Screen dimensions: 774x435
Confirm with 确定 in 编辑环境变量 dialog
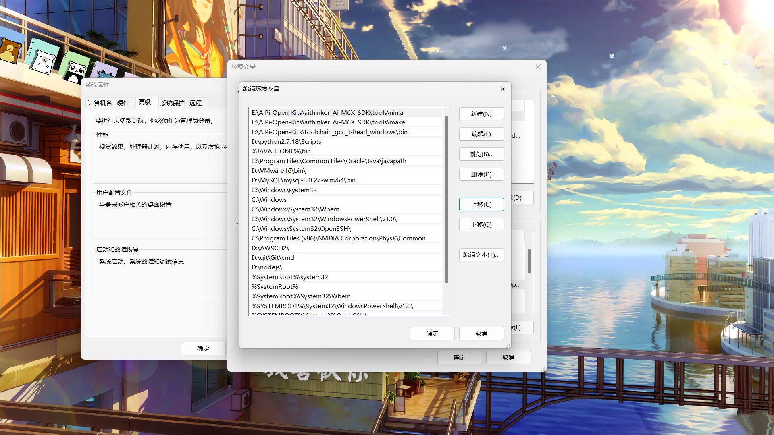pyautogui.click(x=432, y=333)
